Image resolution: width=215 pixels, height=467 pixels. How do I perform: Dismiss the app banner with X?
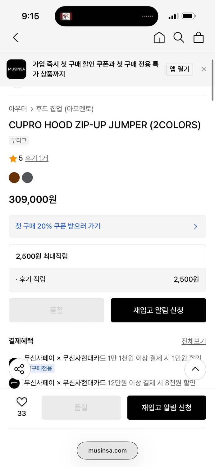204,69
